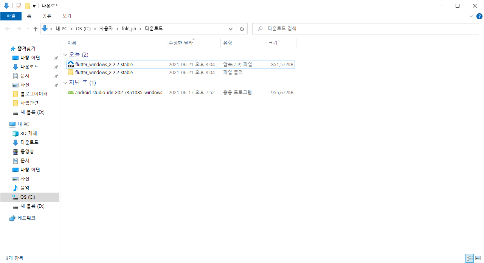Open 새 볼륨 (D:) under 내 PC
The width and height of the screenshot is (484, 263).
tap(33, 206)
